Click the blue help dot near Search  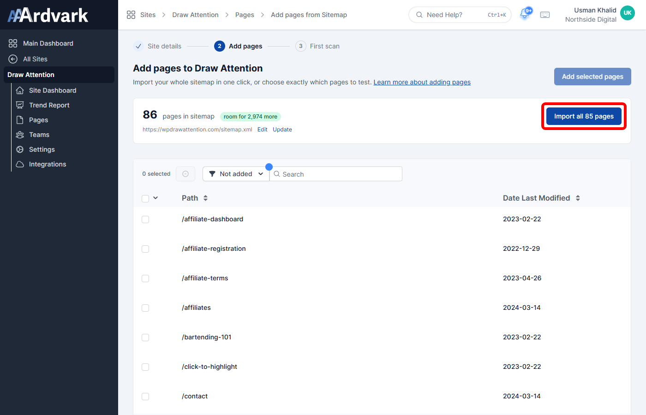pos(269,167)
